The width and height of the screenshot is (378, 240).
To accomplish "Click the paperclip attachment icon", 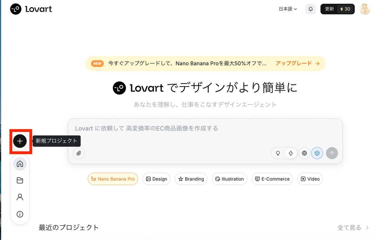I will pyautogui.click(x=79, y=153).
